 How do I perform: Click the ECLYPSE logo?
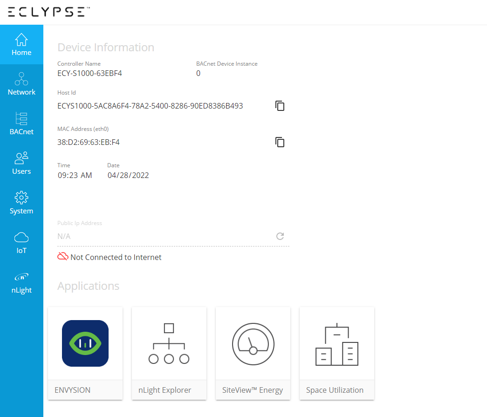tap(49, 12)
